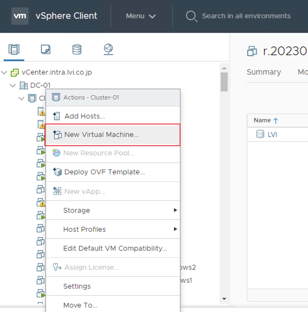Select DC-01 datacenter in the tree

tap(40, 85)
